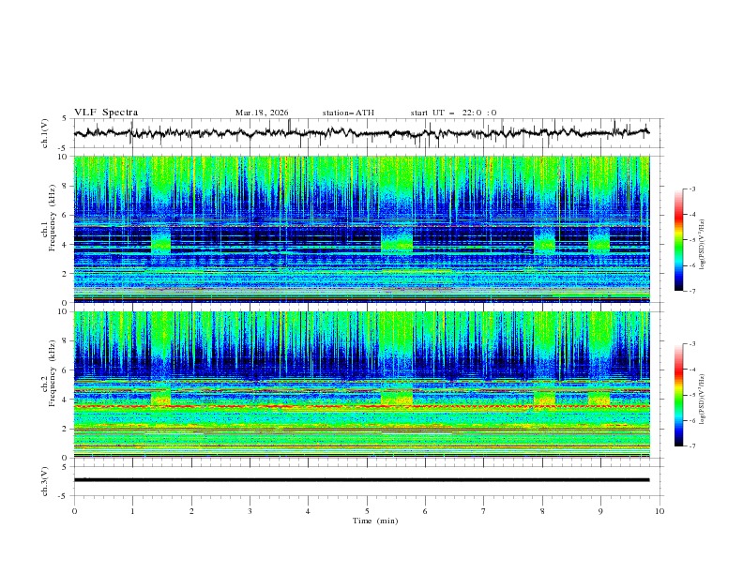
Task: Click the "-7" label on lower color bar
Action: [x=691, y=446]
